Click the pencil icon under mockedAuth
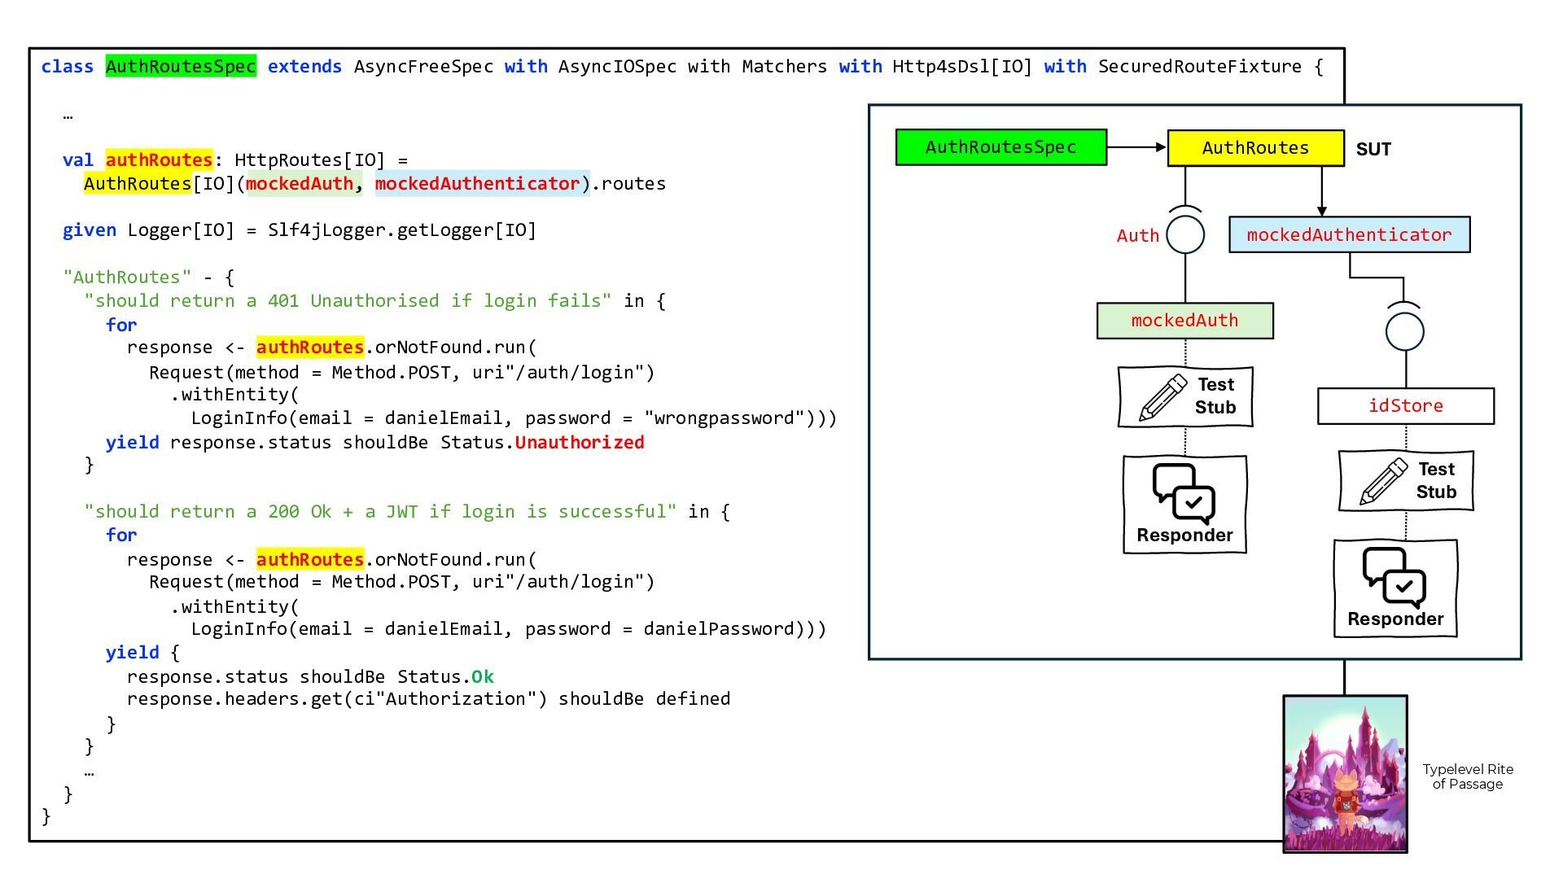The width and height of the screenshot is (1563, 879). click(x=1162, y=397)
